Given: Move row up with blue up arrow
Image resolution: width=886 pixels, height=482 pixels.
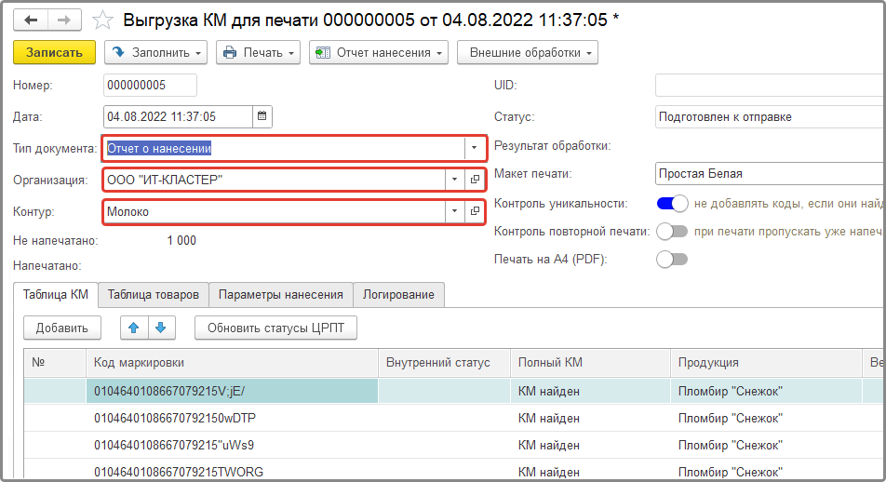Looking at the screenshot, I should tap(134, 328).
